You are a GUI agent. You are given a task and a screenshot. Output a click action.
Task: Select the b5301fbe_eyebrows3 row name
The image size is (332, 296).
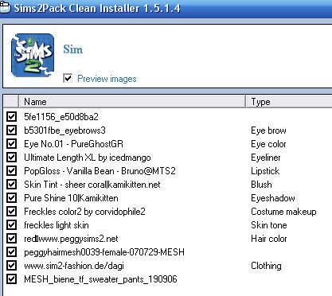pos(64,130)
